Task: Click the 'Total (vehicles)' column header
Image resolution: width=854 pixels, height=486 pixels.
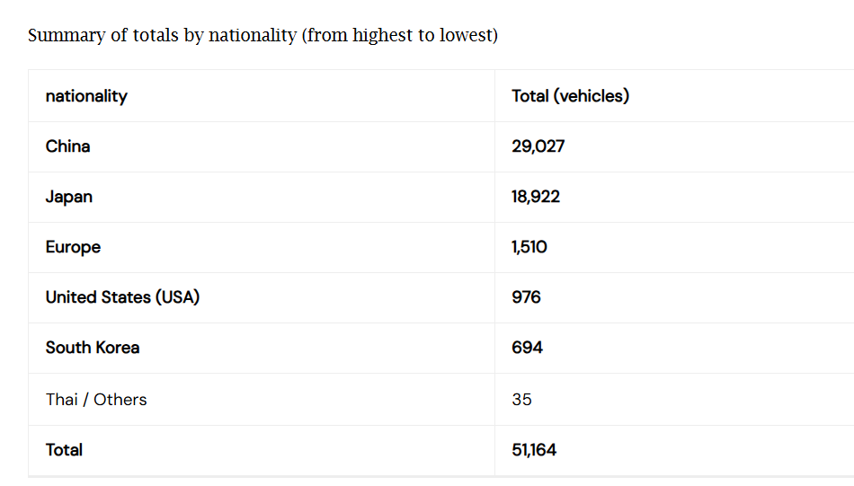Action: [570, 96]
